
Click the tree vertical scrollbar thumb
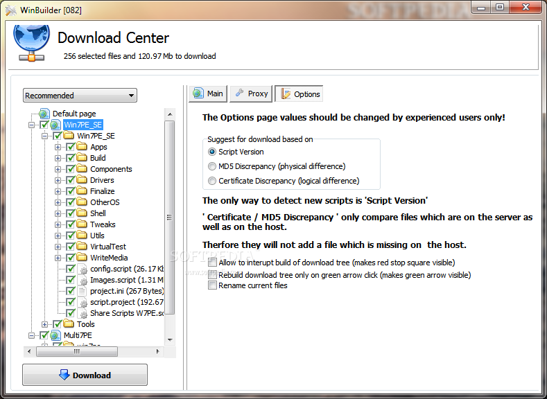[x=170, y=218]
